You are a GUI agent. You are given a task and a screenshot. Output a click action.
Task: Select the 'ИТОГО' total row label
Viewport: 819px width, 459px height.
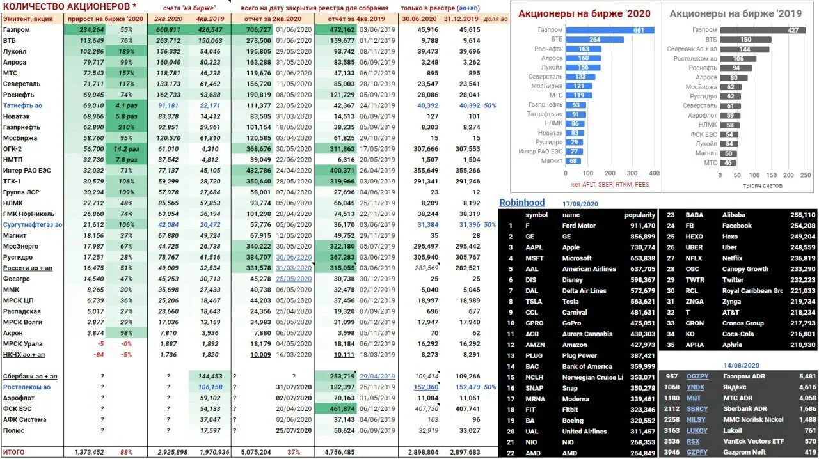point(13,453)
